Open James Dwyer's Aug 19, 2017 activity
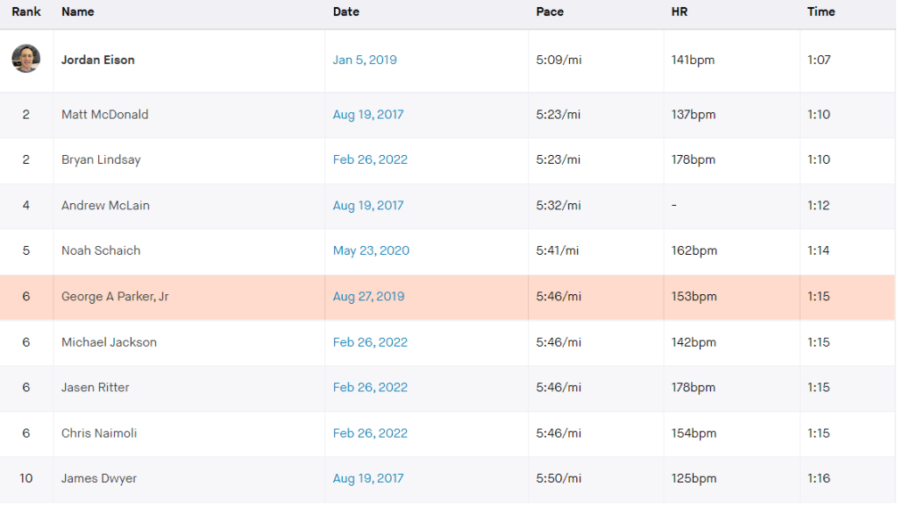The width and height of the screenshot is (897, 507). tap(368, 479)
